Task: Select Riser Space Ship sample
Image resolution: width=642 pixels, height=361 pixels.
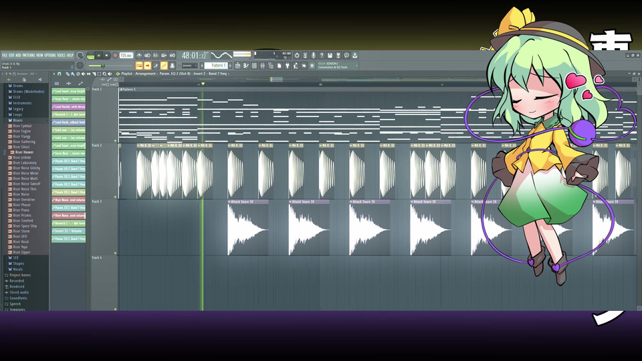Action: click(25, 226)
